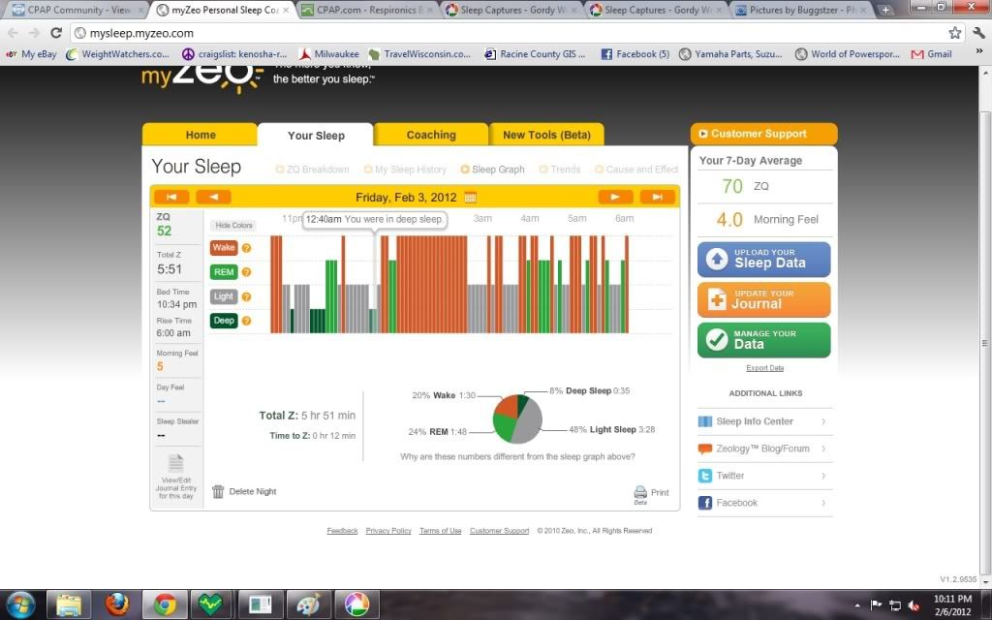Click help icon next to Wake
This screenshot has height=620, width=992.
point(247,248)
